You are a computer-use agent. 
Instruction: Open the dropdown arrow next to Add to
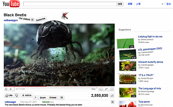coord(35,97)
